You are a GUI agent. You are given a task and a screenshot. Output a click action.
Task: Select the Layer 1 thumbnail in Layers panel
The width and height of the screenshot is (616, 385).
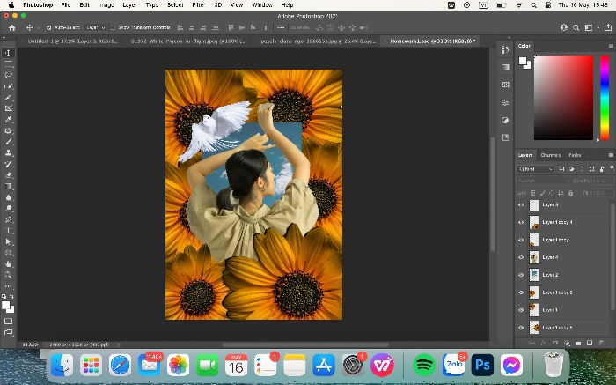coord(534,310)
